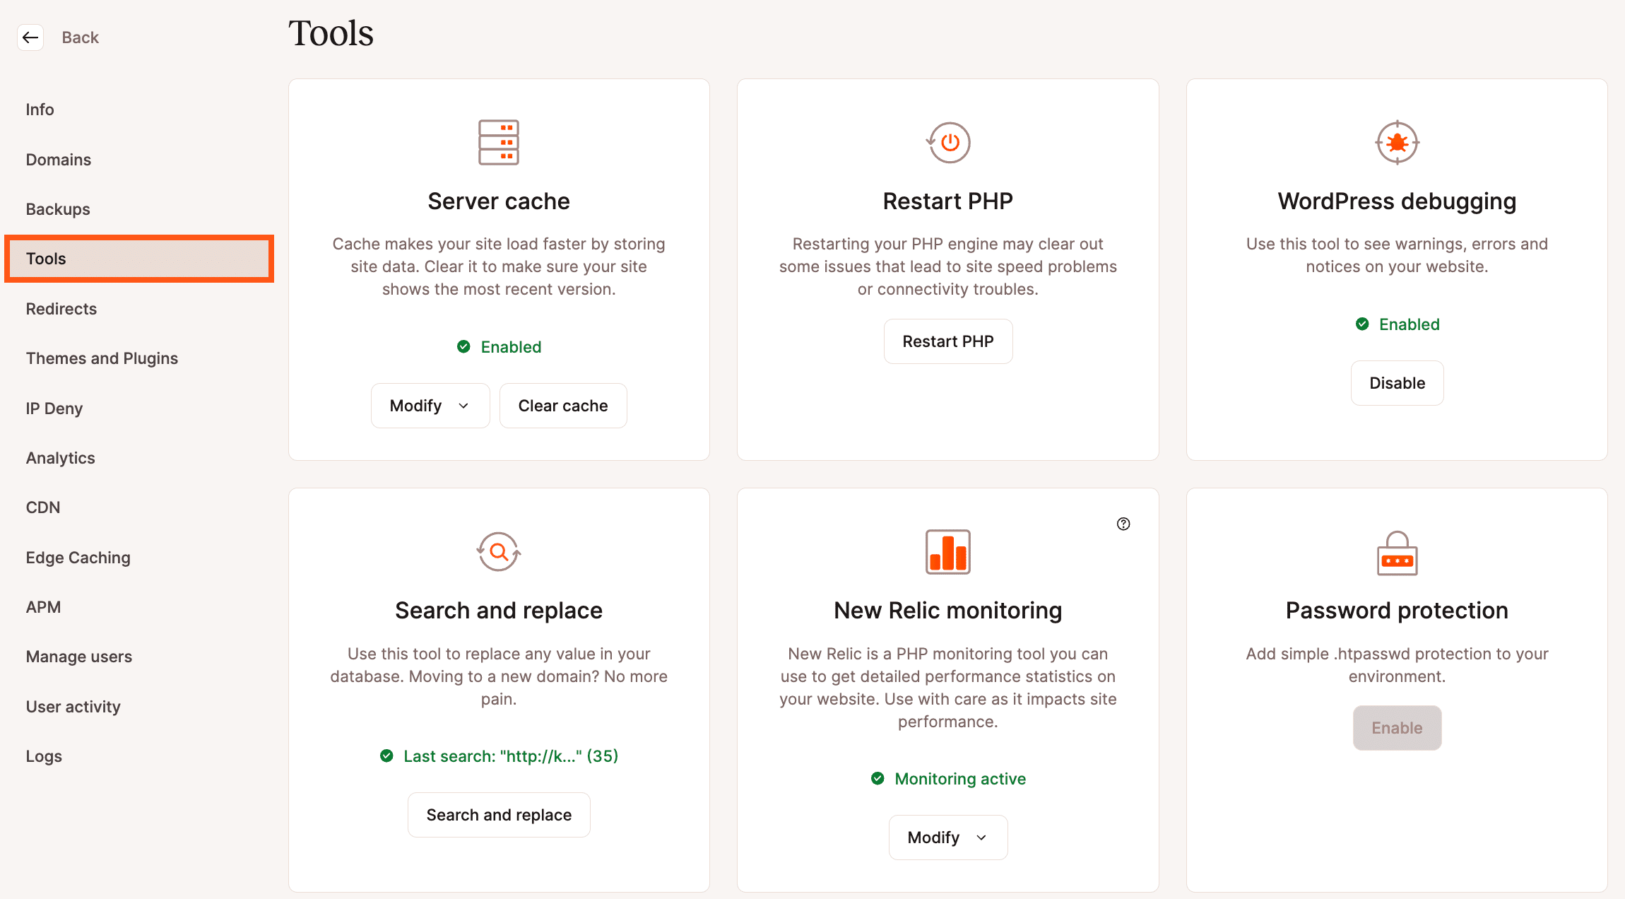Click the Restart PHP button

(948, 341)
